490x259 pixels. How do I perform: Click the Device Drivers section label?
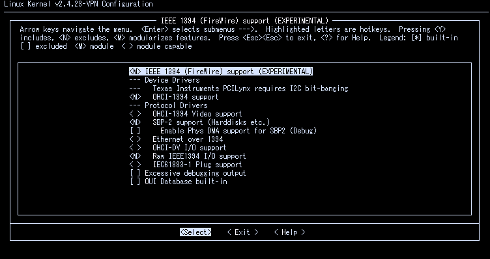coord(172,80)
